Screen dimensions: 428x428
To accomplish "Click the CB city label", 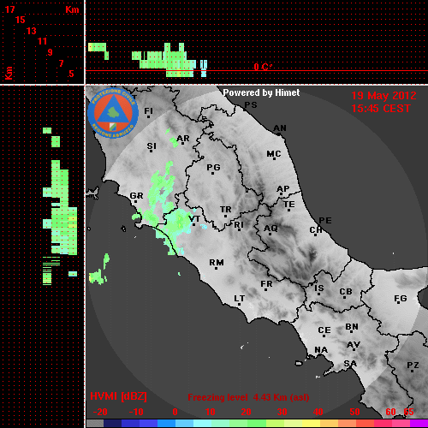I will click(x=346, y=292).
